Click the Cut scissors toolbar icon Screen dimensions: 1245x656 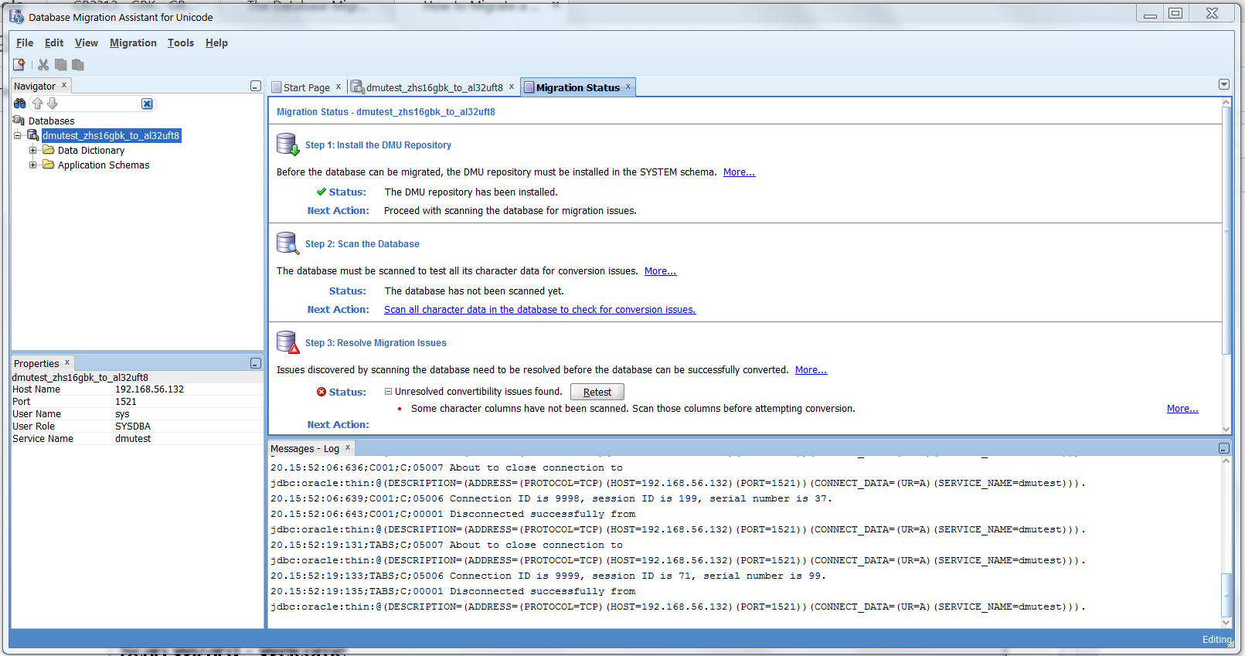pyautogui.click(x=43, y=65)
